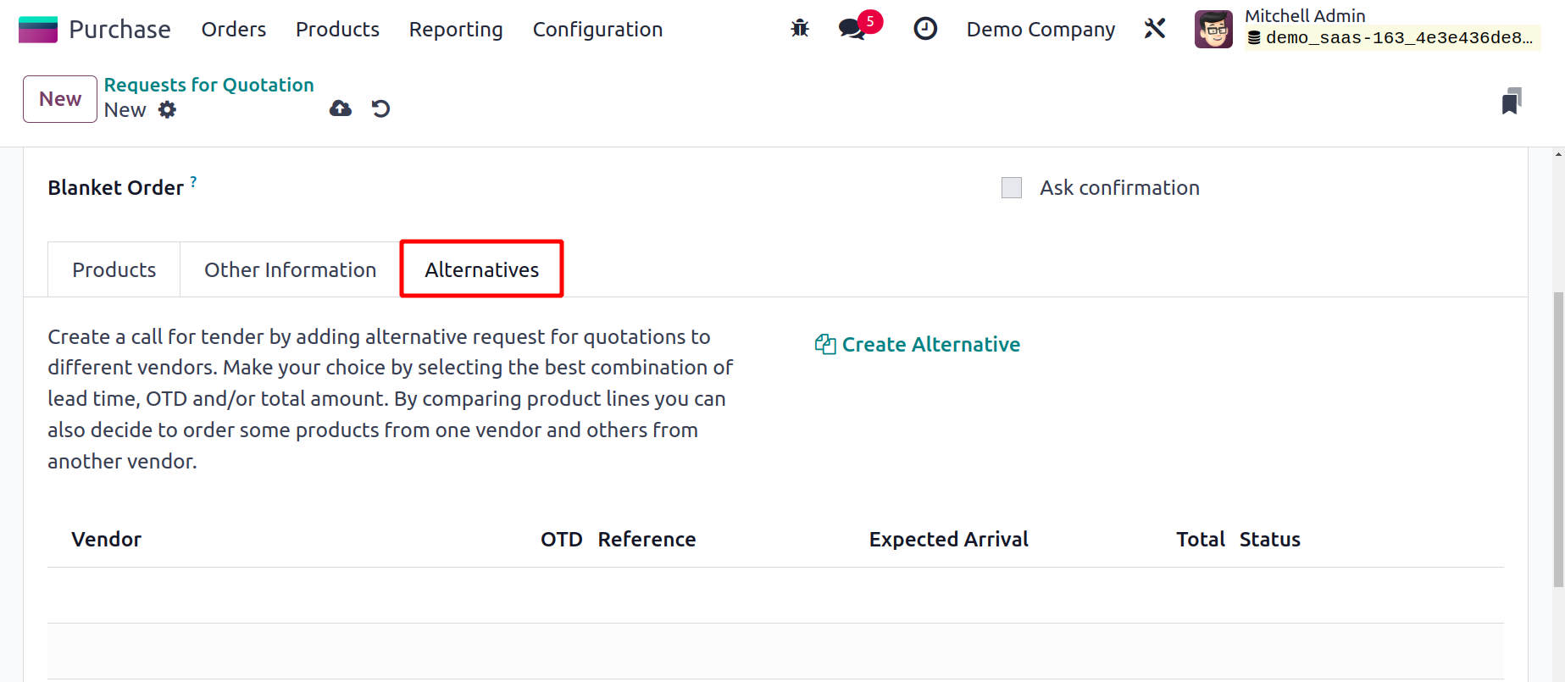This screenshot has height=682, width=1565.
Task: Open conversations chat messages icon
Action: [x=852, y=29]
